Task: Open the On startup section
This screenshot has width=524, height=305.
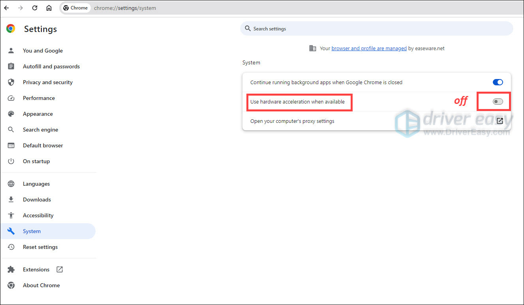Action: click(x=36, y=161)
